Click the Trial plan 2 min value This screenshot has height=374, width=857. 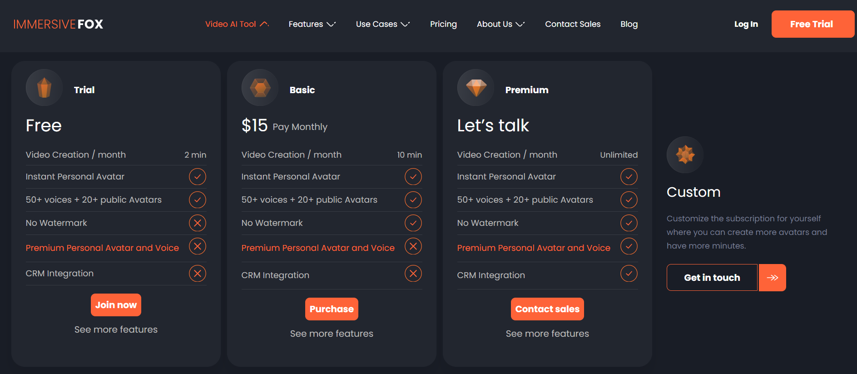pos(195,155)
